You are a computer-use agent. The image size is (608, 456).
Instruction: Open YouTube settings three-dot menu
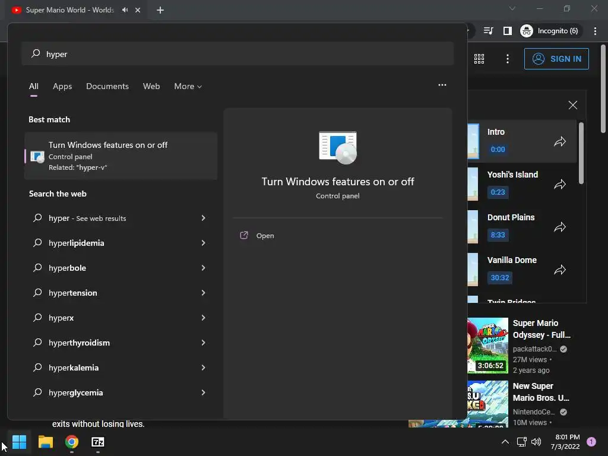[x=508, y=59]
